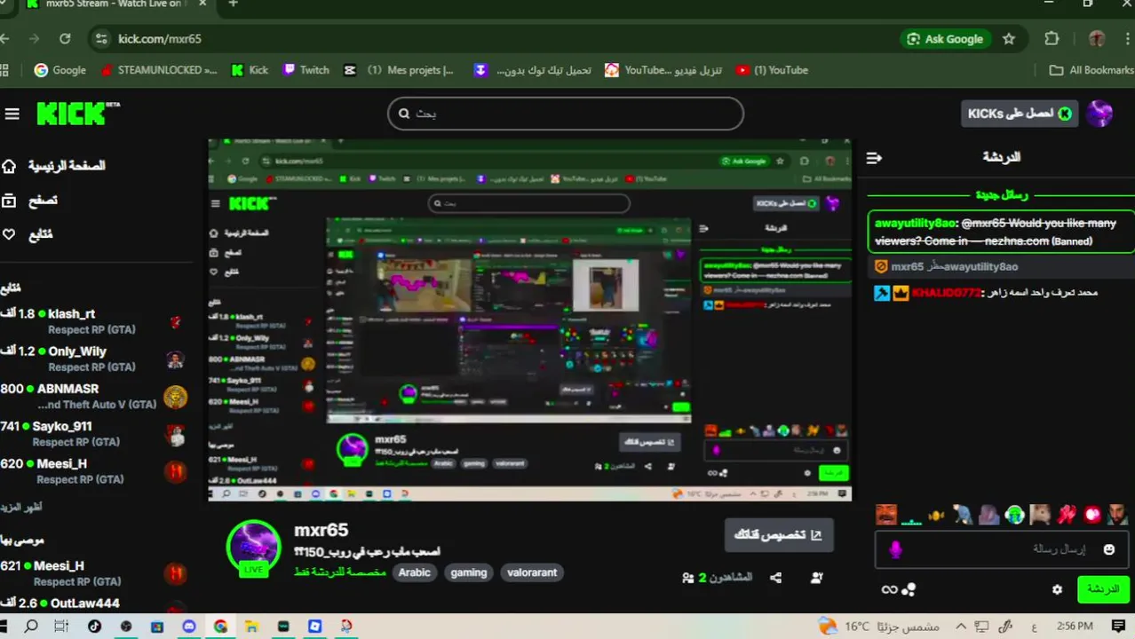Screen dimensions: 1135x639
Task: Click the احصل على KICKs button
Action: 1020,114
